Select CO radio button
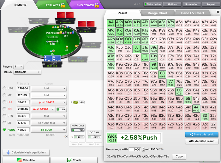 4,109
